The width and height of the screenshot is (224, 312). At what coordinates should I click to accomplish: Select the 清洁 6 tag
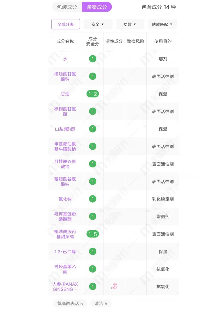point(101,303)
